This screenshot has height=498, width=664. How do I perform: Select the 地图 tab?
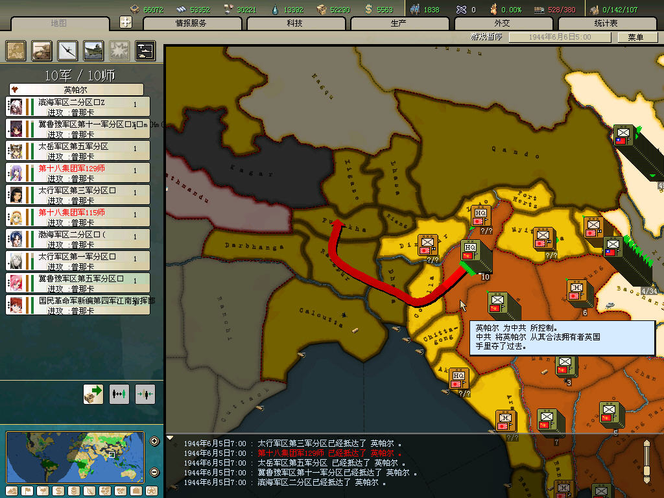59,23
